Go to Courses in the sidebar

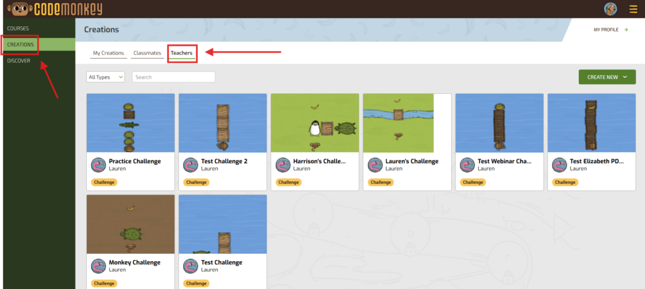point(18,28)
